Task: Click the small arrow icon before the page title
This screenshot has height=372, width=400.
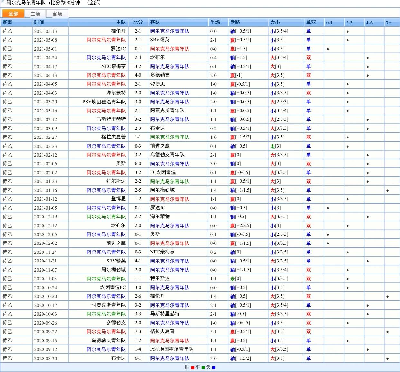Action: point(3,2)
